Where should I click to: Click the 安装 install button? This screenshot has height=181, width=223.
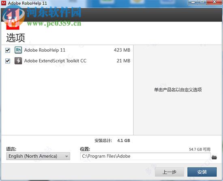pos(202,172)
